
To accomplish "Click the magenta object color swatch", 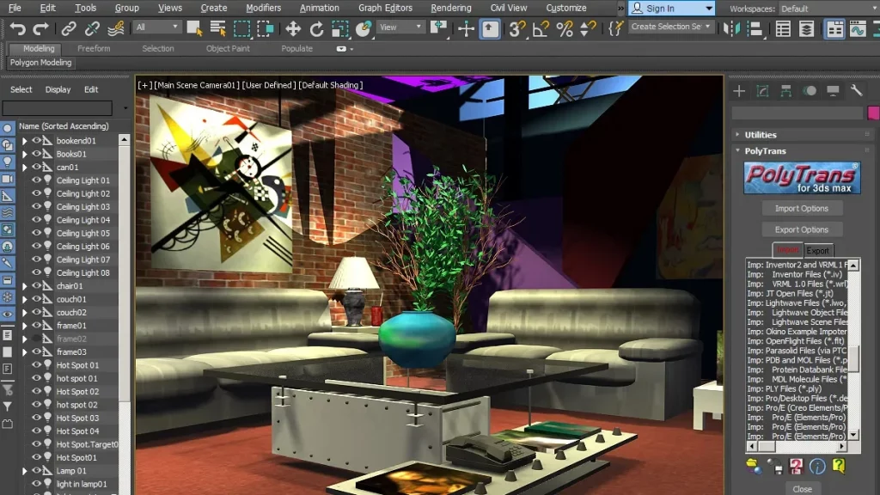I will pos(873,113).
